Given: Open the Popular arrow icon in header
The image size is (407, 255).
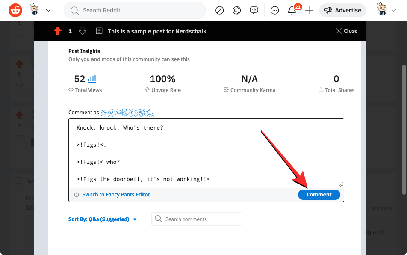Looking at the screenshot, I should 219,10.
